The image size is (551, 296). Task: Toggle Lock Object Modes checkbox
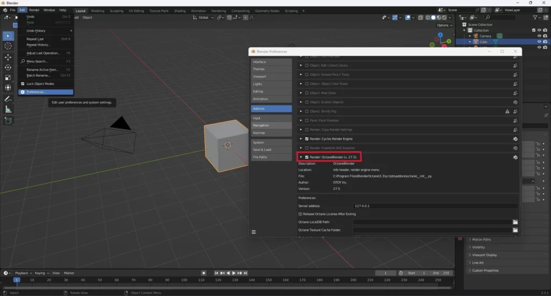23,83
